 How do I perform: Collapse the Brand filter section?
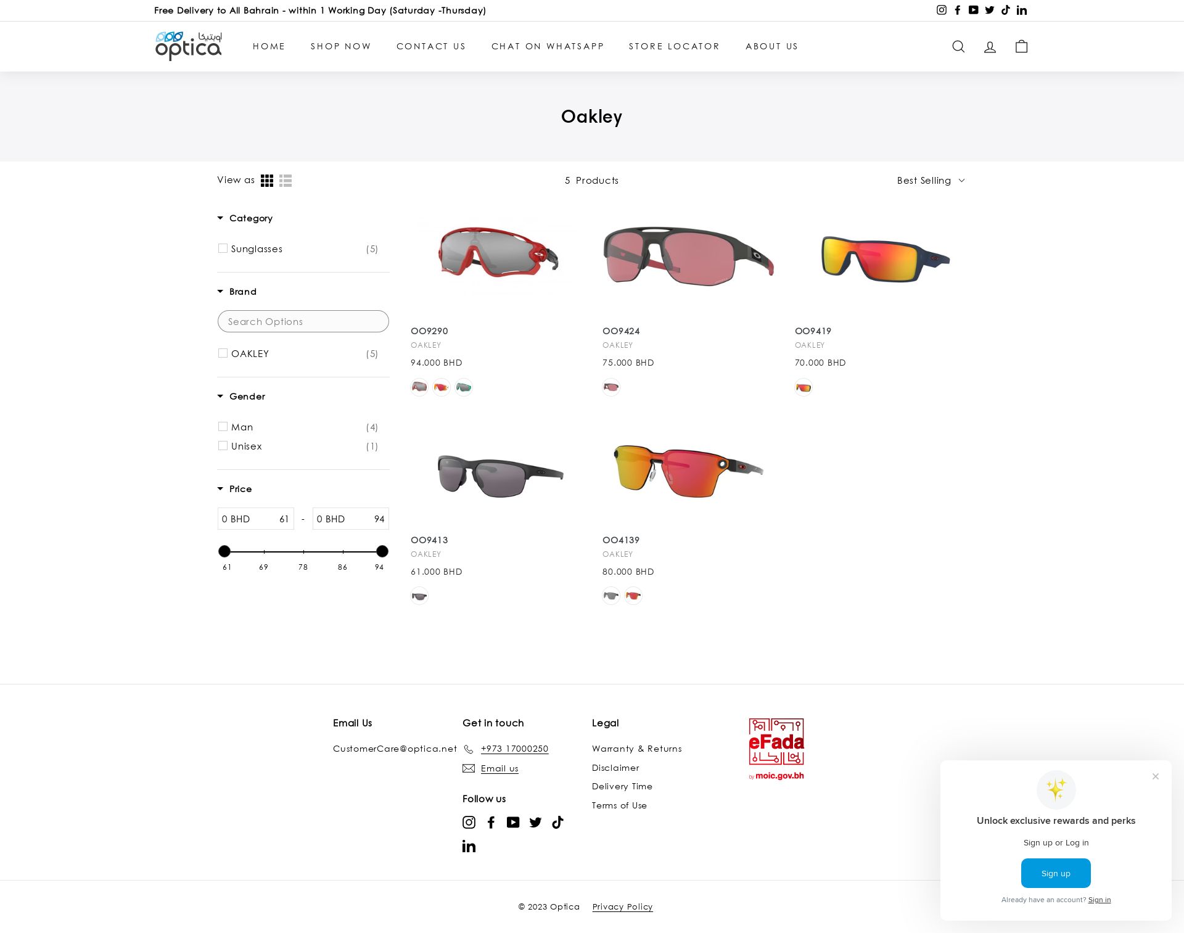pyautogui.click(x=237, y=292)
